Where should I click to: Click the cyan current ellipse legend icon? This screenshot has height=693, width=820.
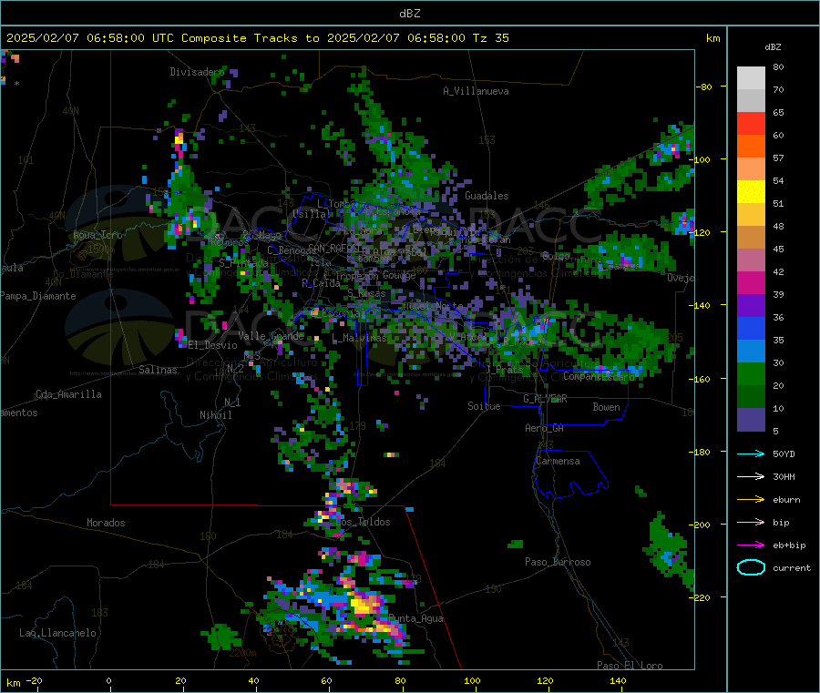click(x=751, y=567)
